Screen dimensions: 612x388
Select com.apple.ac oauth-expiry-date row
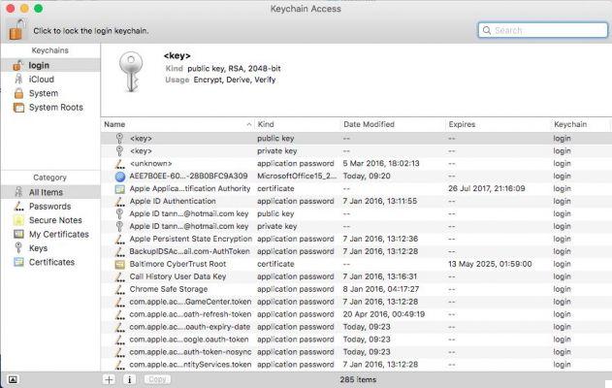pyautogui.click(x=356, y=327)
